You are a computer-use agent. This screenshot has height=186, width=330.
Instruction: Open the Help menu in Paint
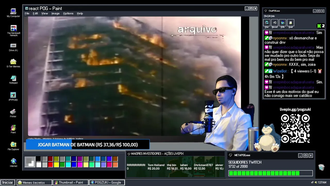click(x=80, y=13)
